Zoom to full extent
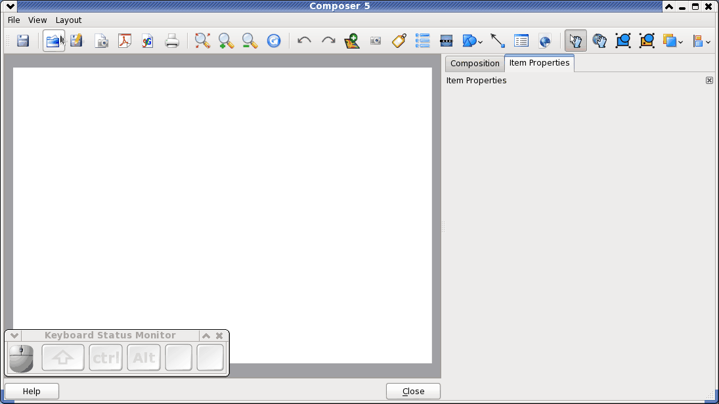719x404 pixels. click(x=202, y=41)
